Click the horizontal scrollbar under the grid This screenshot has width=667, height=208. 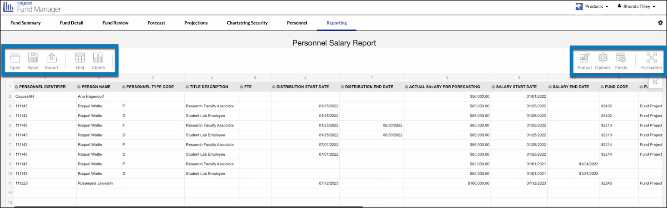pos(188,206)
